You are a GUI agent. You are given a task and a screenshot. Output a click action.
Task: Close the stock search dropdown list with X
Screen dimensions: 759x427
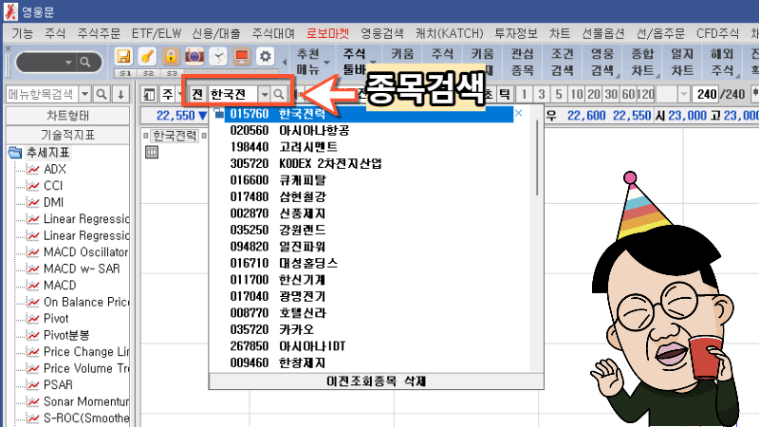click(518, 113)
